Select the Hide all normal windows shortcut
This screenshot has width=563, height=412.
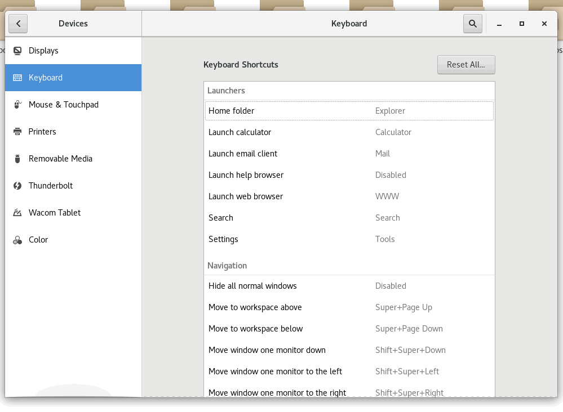coord(349,286)
